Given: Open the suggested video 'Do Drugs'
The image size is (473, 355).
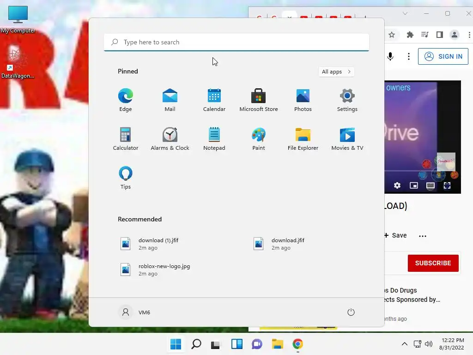Looking at the screenshot, I should pos(412,295).
